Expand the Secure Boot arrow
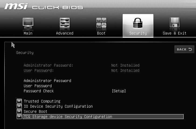Viewport: 196px width, 129px height. pyautogui.click(x=19, y=111)
